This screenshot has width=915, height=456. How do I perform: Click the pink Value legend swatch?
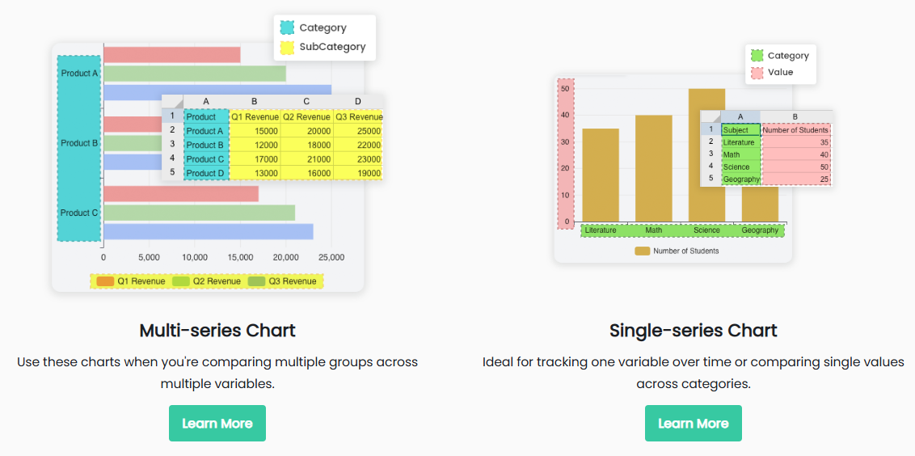[757, 73]
